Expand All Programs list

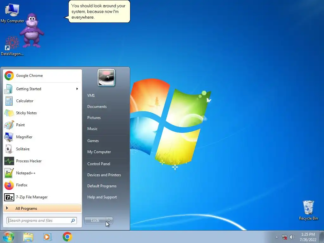click(x=42, y=208)
